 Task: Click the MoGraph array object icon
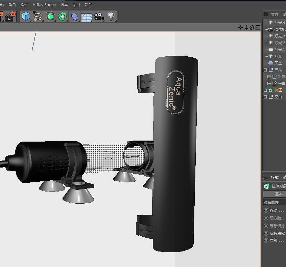pos(63,16)
